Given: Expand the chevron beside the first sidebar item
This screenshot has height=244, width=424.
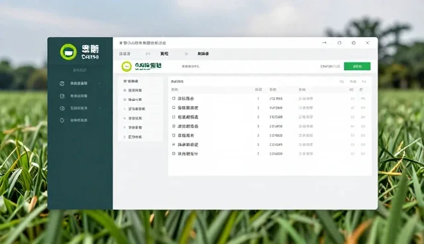Looking at the screenshot, I should (100, 84).
